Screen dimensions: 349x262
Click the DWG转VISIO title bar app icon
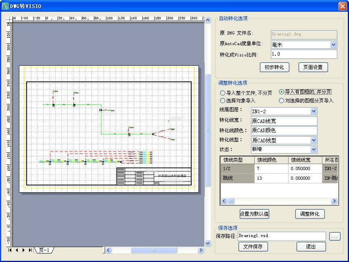click(6, 6)
